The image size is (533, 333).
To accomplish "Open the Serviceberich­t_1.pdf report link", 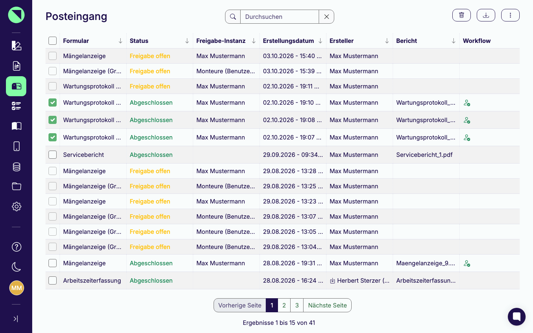I will pyautogui.click(x=424, y=155).
